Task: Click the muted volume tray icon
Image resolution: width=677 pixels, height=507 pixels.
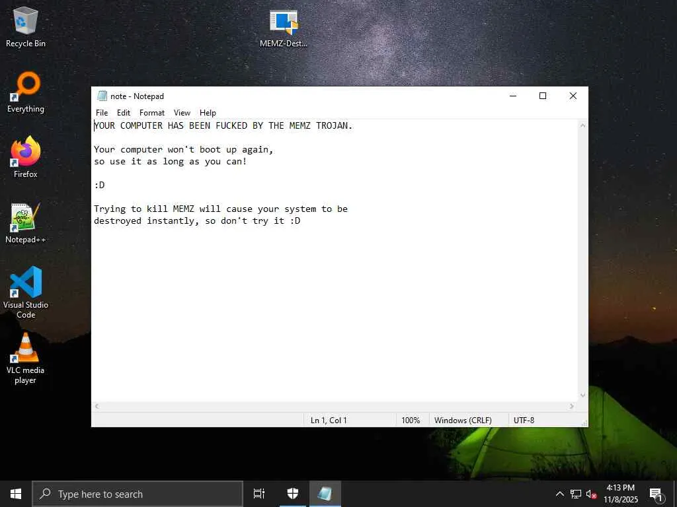Action: pyautogui.click(x=591, y=494)
